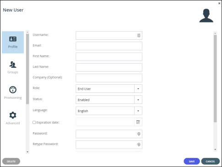Click the Save button
The width and height of the screenshot is (222, 167).
pos(192,162)
